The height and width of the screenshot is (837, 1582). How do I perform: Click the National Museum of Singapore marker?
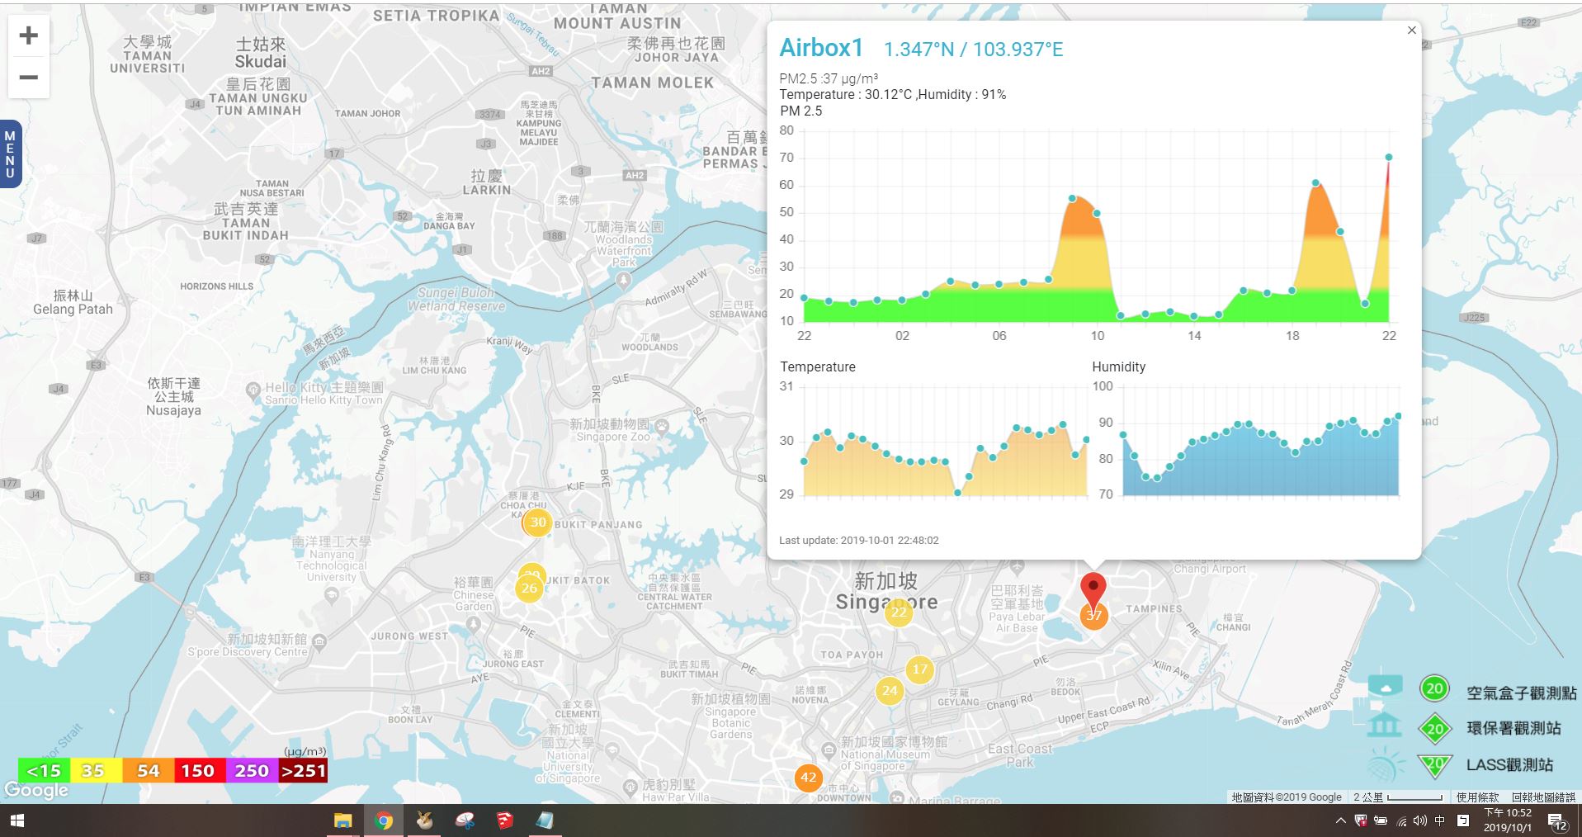point(829,752)
